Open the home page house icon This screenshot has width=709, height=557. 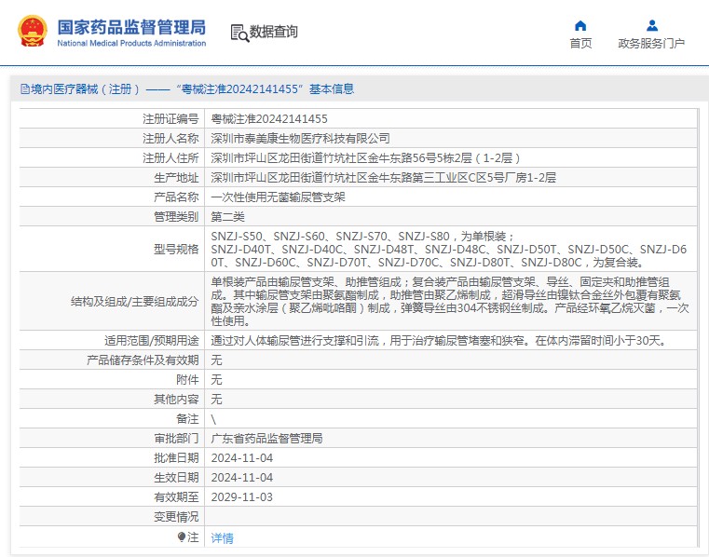(x=580, y=25)
